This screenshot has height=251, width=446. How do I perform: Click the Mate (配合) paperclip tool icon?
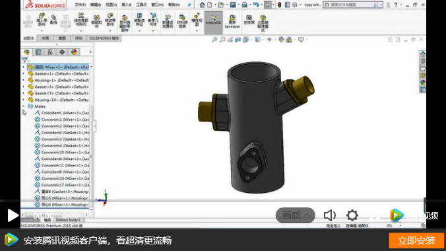point(53,20)
